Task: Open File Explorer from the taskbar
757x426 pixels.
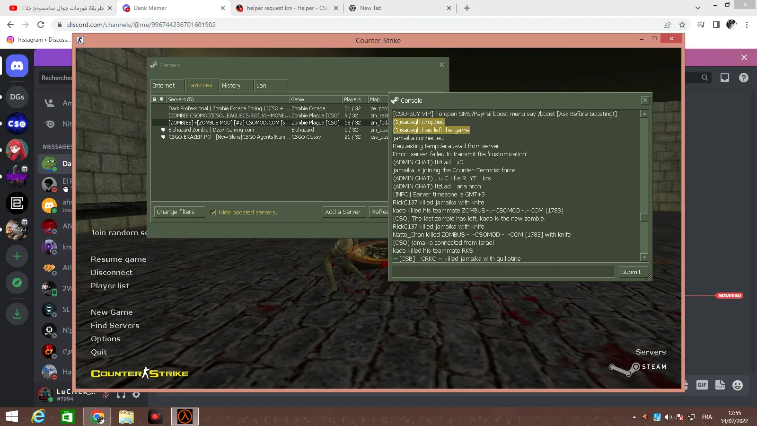Action: pyautogui.click(x=126, y=417)
